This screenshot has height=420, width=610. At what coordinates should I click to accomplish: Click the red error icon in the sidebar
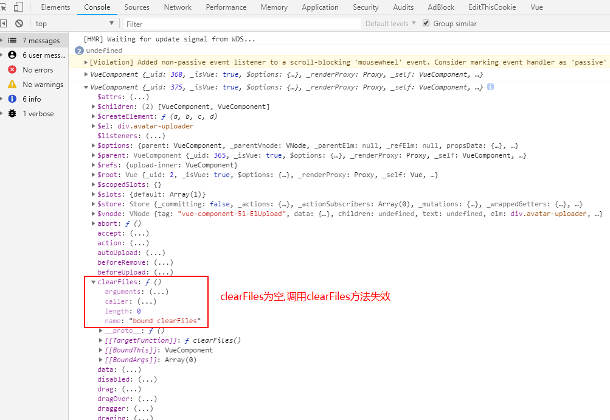pos(13,69)
